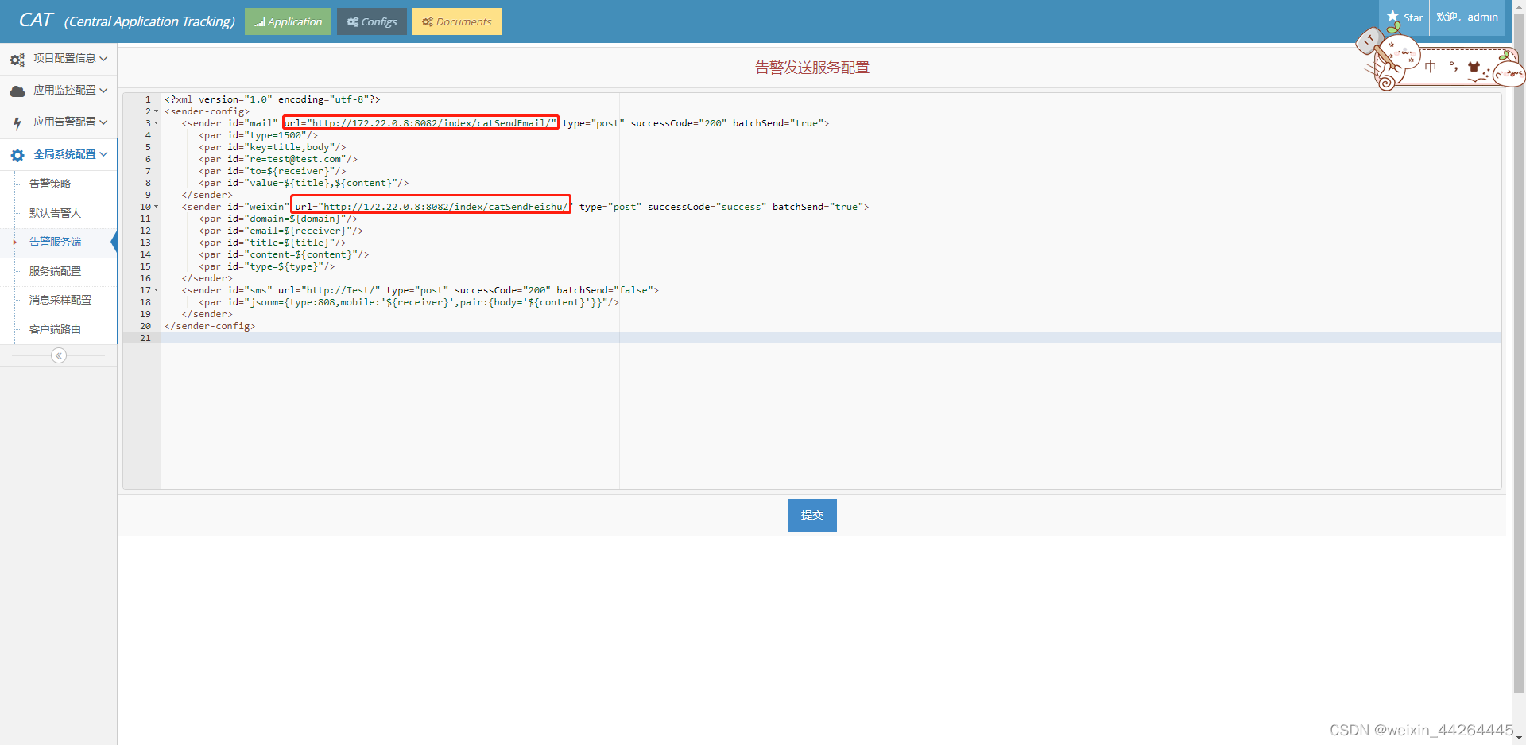Viewport: 1526px width, 745px height.
Task: Click the gears icon beside 项目配置信息
Action: (x=17, y=58)
